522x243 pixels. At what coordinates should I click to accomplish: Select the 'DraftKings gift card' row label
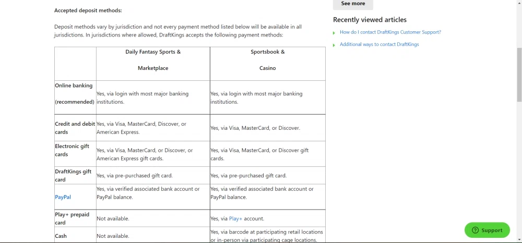point(73,175)
